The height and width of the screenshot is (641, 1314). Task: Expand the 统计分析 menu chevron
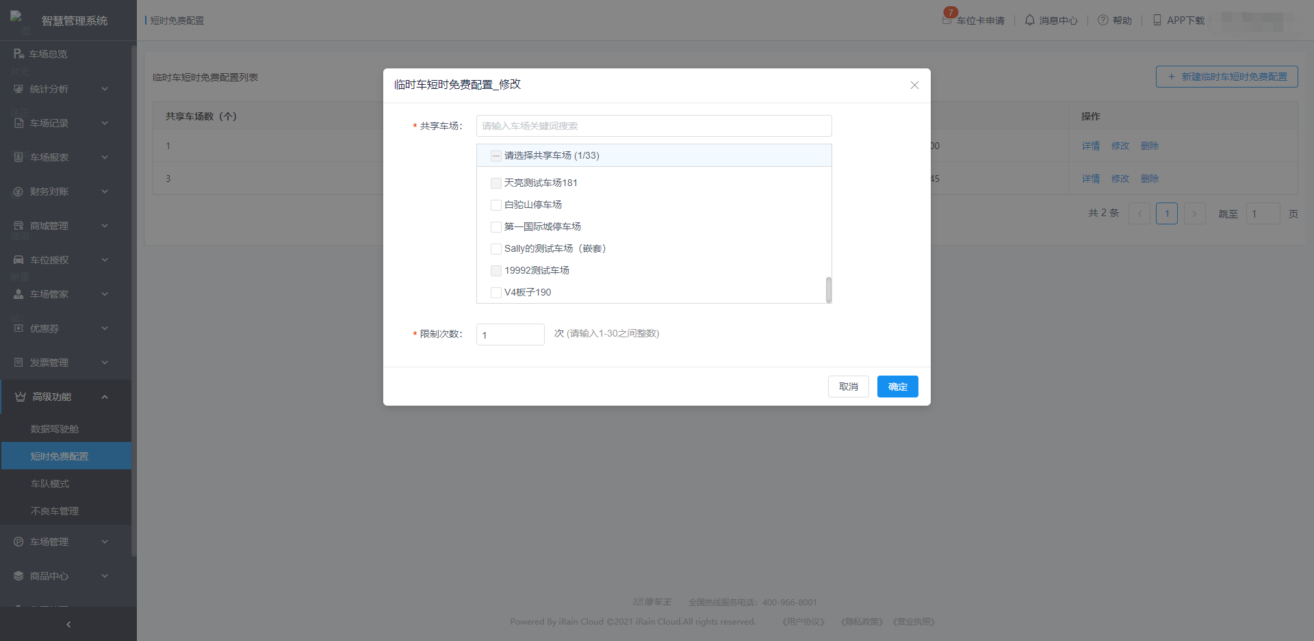pyautogui.click(x=105, y=89)
